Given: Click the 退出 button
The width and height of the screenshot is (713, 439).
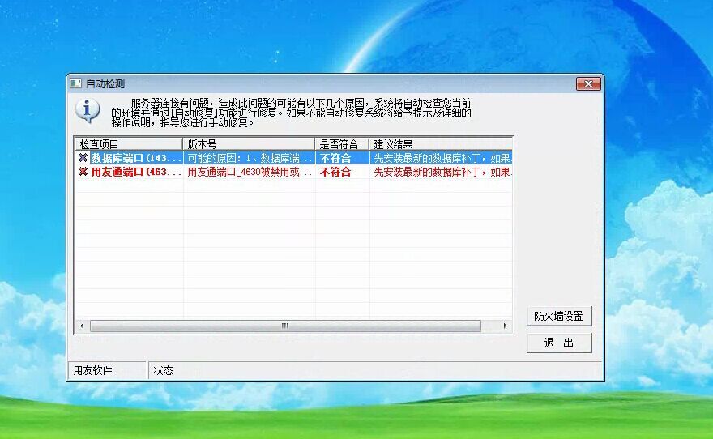Looking at the screenshot, I should pos(559,343).
